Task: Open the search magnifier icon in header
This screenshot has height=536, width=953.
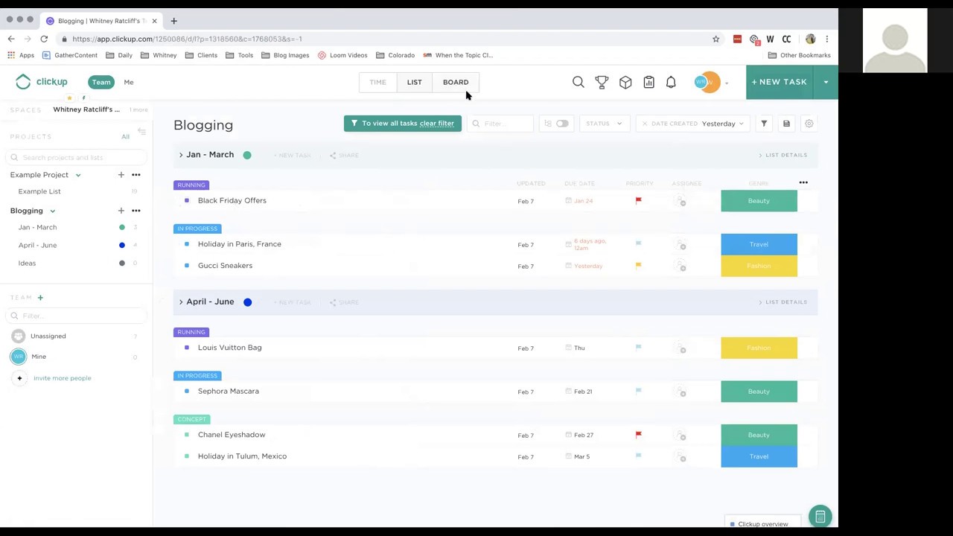Action: [578, 82]
